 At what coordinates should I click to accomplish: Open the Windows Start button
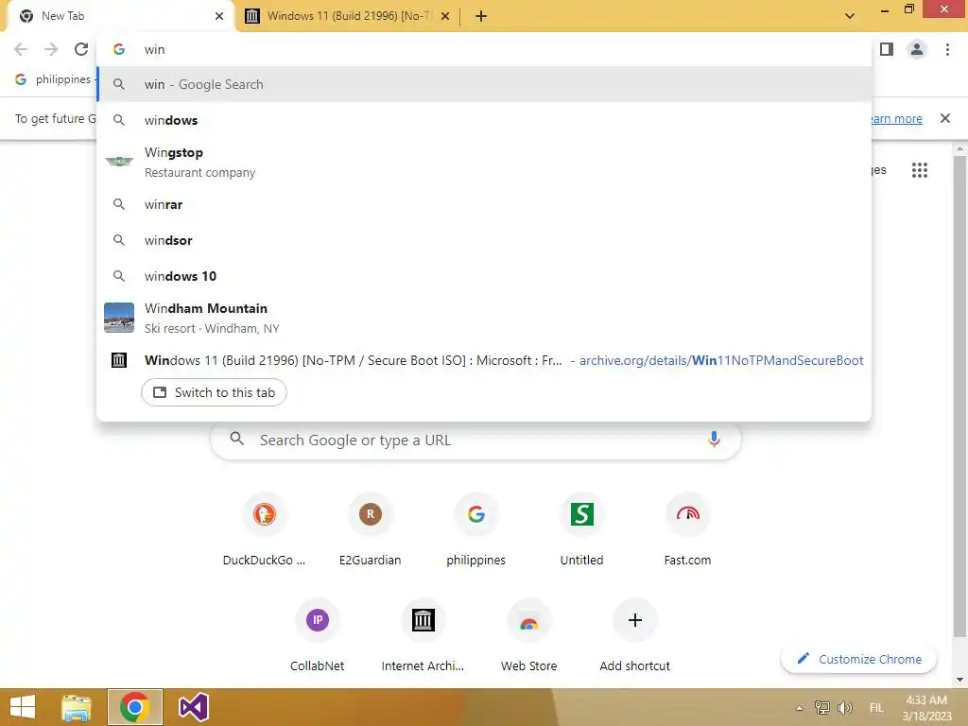point(23,707)
